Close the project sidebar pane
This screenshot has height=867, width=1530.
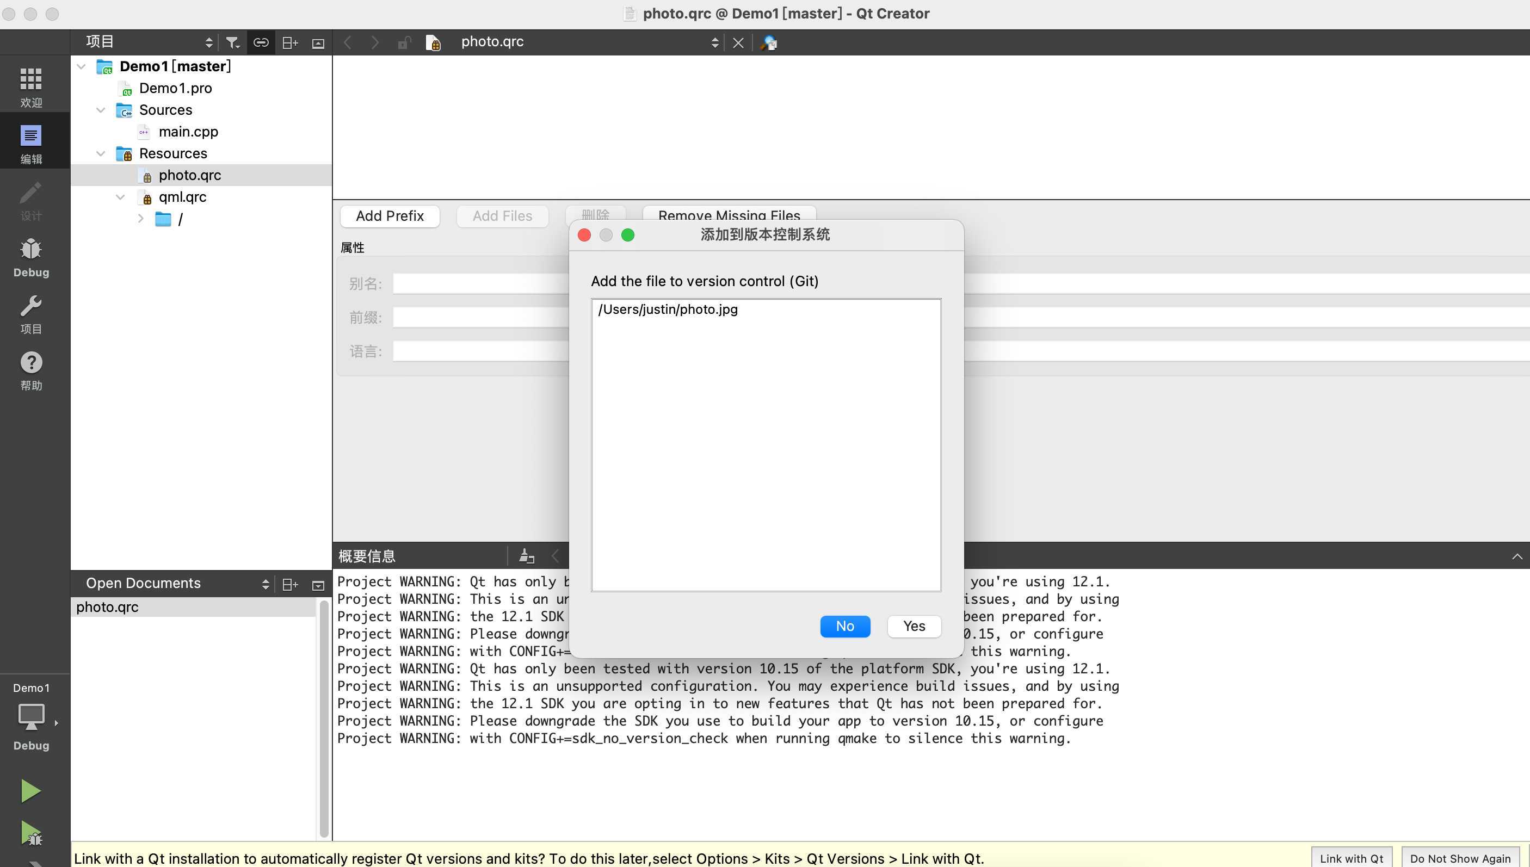[318, 43]
